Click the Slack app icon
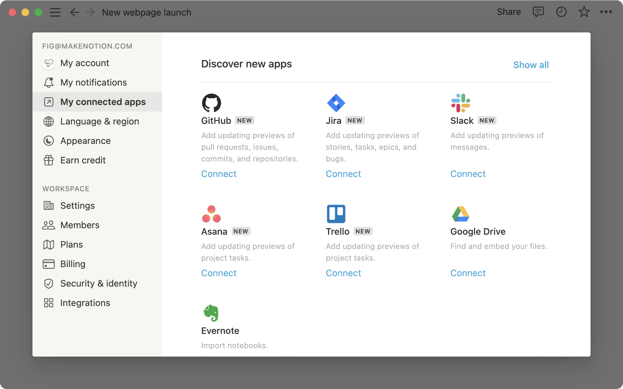This screenshot has width=623, height=389. (x=460, y=102)
